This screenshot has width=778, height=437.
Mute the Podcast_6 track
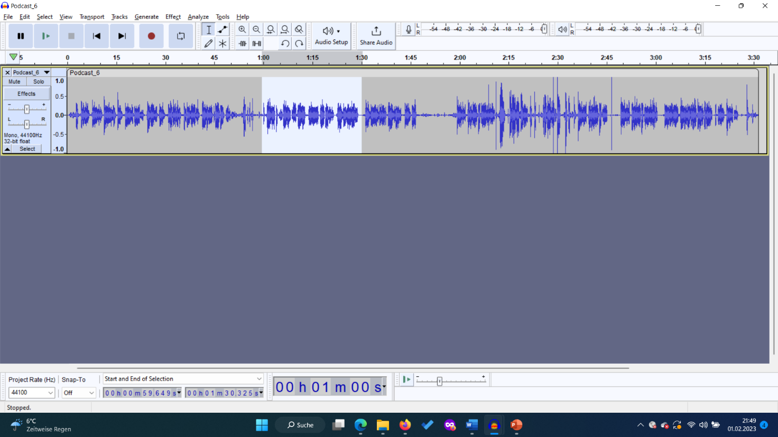(x=14, y=82)
